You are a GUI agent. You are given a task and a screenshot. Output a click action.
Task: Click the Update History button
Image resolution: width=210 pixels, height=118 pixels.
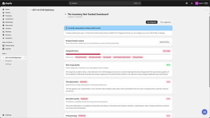pyautogui.click(x=164, y=42)
